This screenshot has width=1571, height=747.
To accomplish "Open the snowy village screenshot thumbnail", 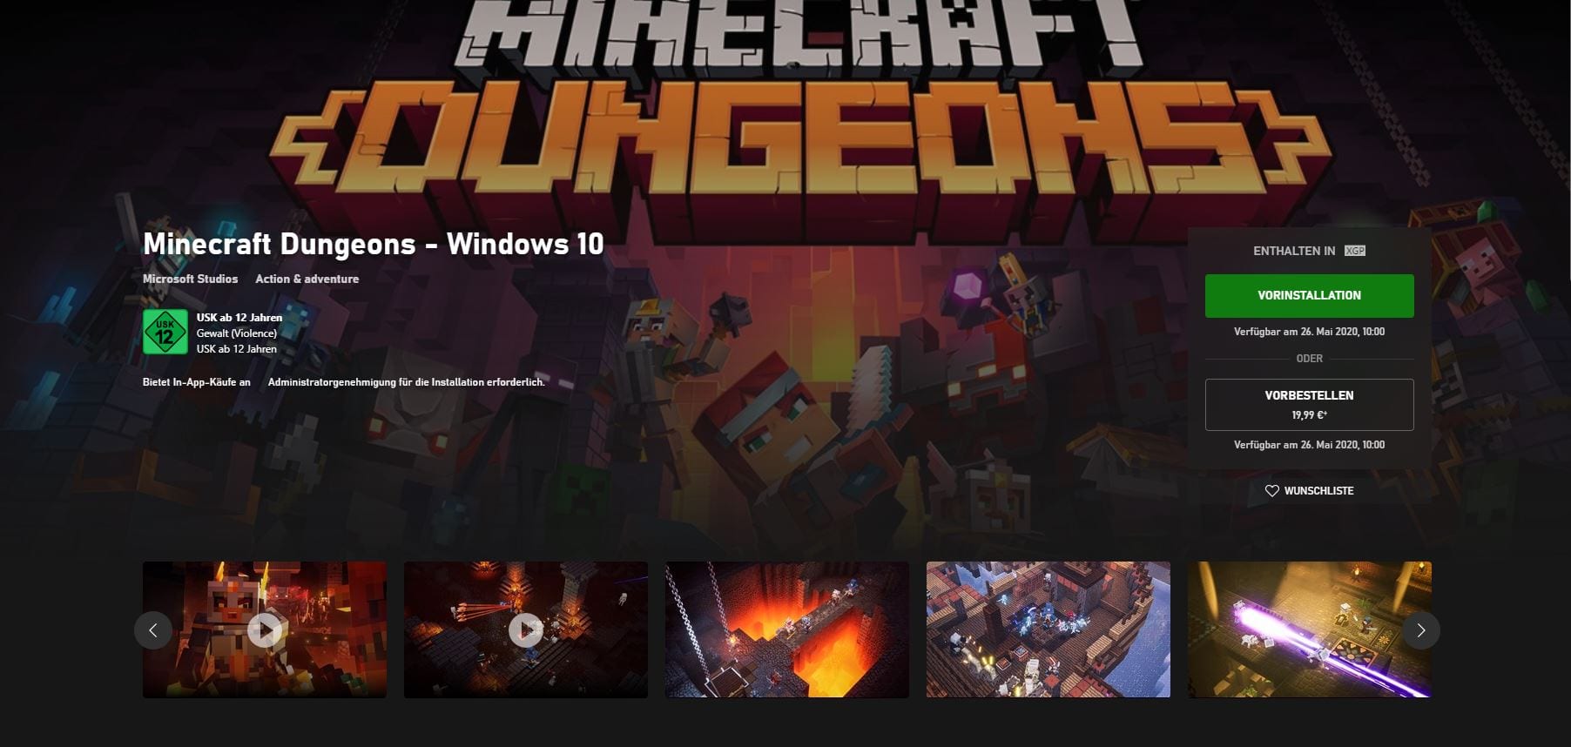I will coord(1048,629).
